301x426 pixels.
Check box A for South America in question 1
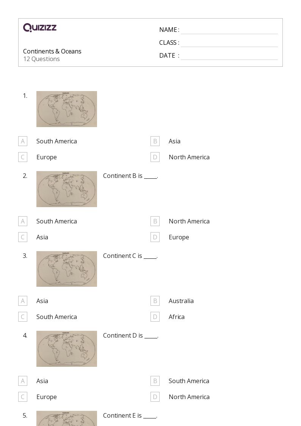23,141
